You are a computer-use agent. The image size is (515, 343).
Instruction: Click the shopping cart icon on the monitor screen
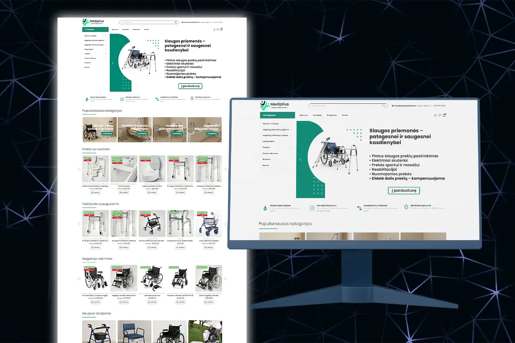pyautogui.click(x=445, y=115)
